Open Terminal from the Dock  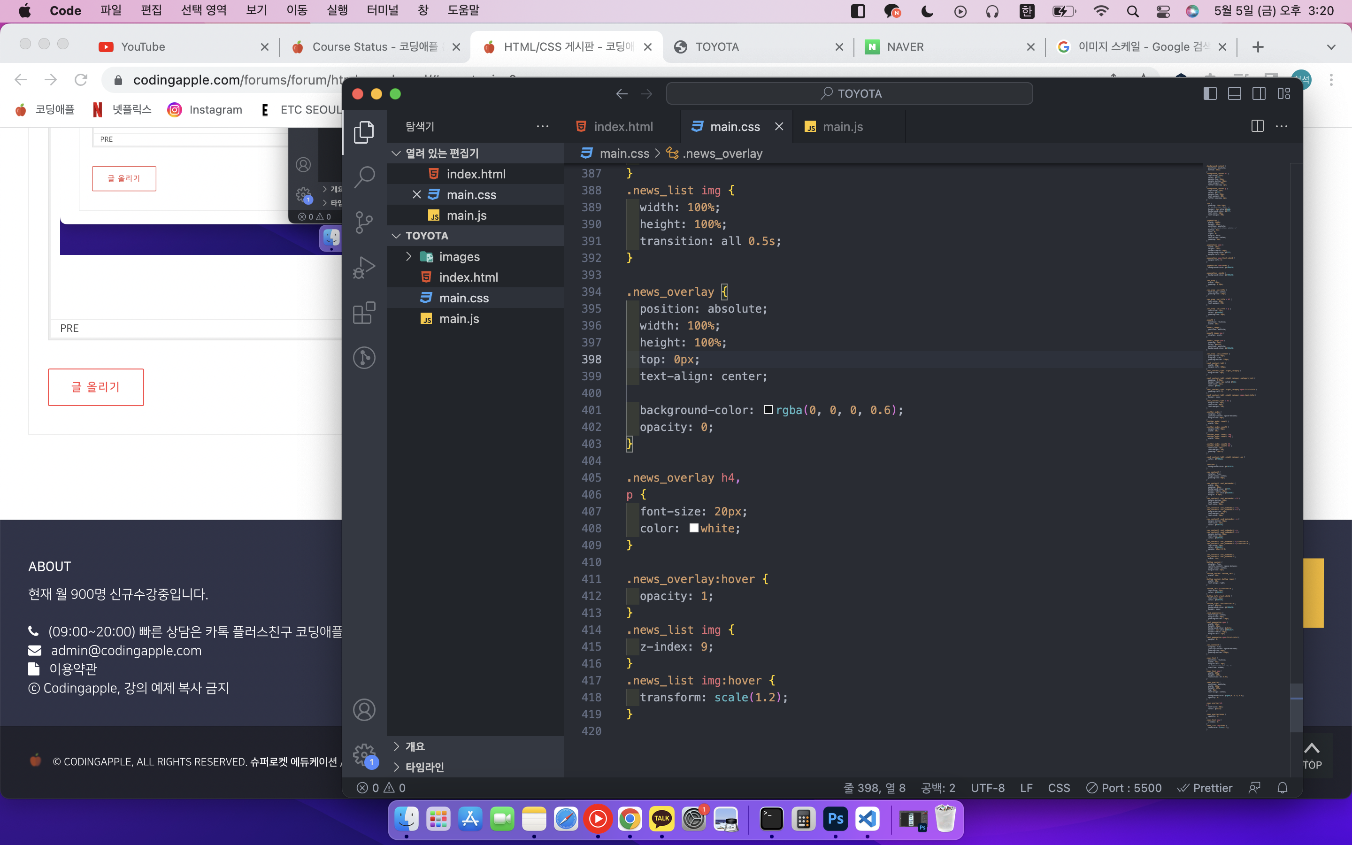point(772,819)
